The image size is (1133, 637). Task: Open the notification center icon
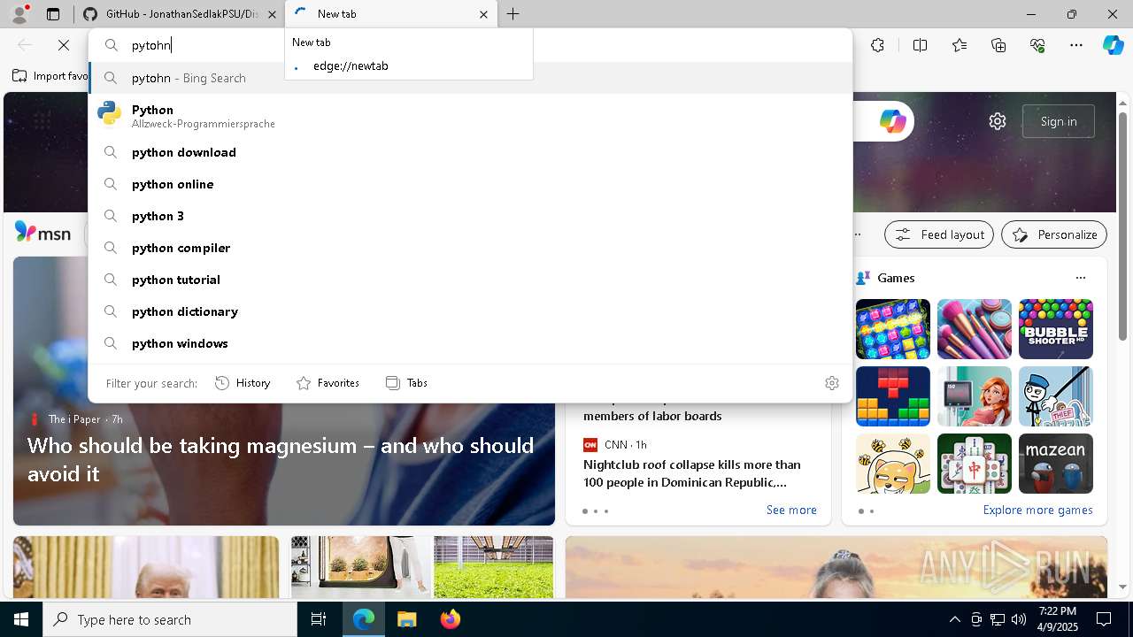1104,619
